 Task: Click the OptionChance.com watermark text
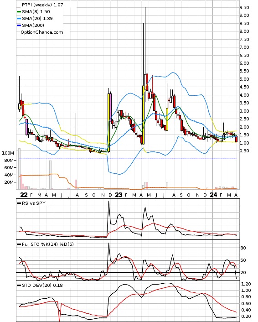point(42,32)
